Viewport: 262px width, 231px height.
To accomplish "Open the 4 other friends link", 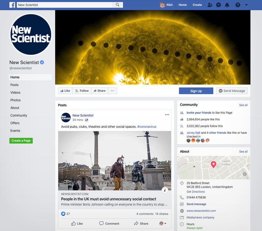I will click(216, 133).
